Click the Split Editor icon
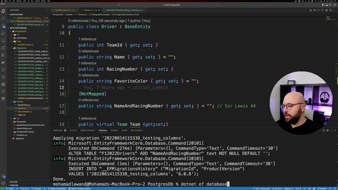The image size is (338, 190). (331, 10)
